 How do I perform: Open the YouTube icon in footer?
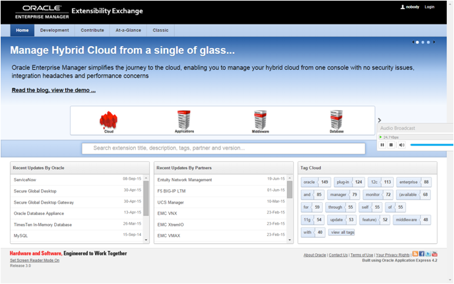(x=435, y=254)
